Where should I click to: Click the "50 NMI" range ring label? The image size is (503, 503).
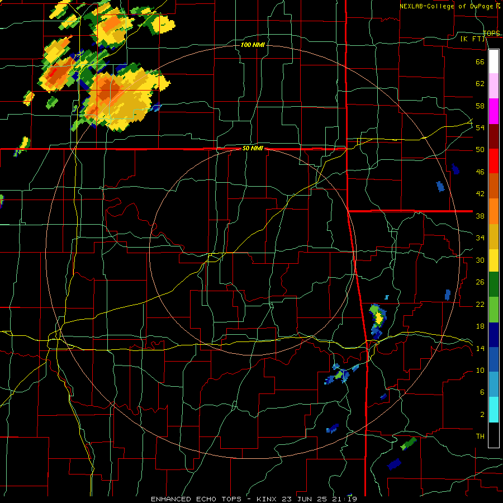click(253, 148)
